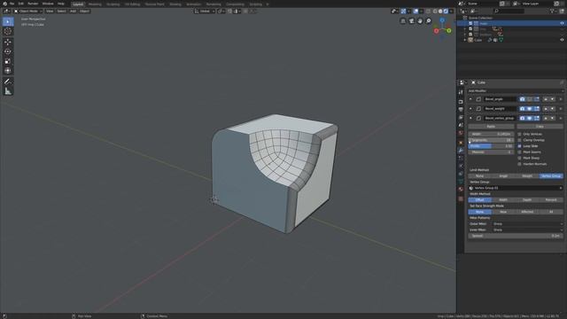Switch to solid viewport shading
The image size is (567, 319).
(440, 12)
